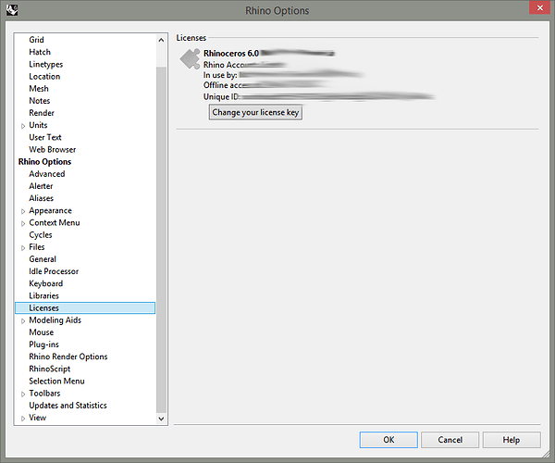Expand the Toolbars tree node
The height and width of the screenshot is (463, 555).
pos(23,394)
